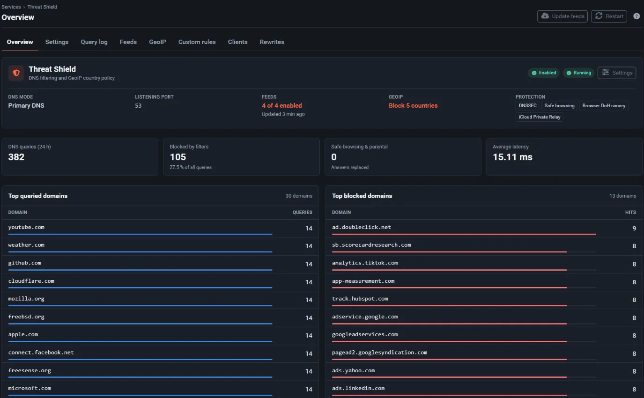Click the HITS column header
This screenshot has width=644, height=398.
(x=630, y=212)
